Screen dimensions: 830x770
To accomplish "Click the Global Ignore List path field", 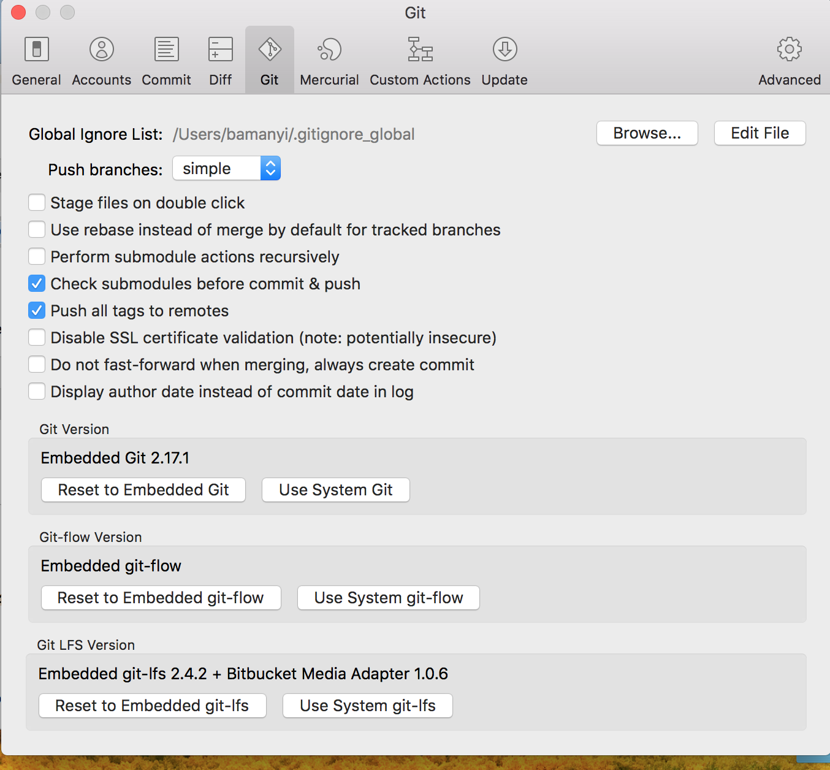I will [x=294, y=134].
